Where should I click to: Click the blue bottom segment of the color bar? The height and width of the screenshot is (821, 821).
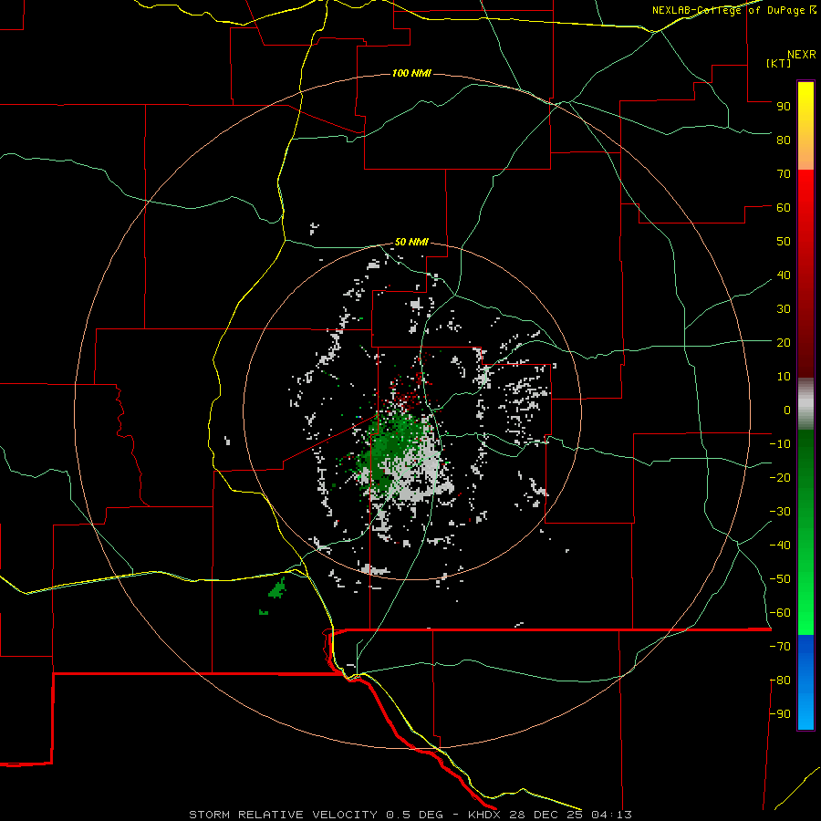pos(805,682)
